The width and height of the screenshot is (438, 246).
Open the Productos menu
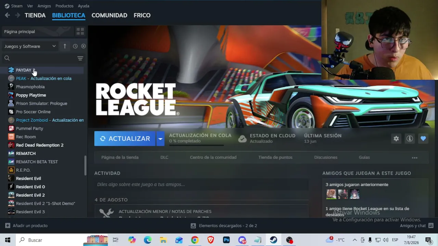pos(64,6)
